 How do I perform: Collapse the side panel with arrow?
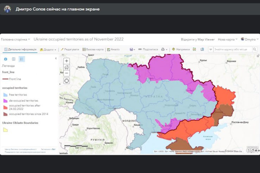[x=56, y=59]
